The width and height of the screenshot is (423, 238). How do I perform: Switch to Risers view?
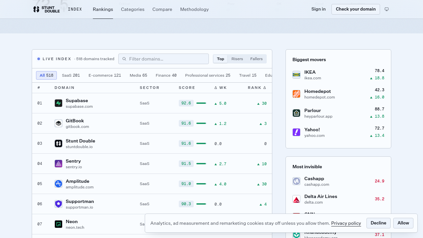coord(237,59)
